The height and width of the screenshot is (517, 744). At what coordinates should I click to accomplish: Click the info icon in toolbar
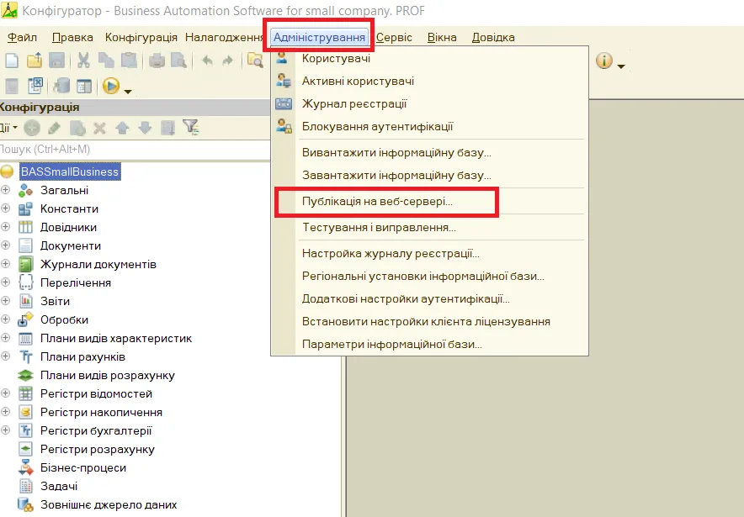click(604, 61)
